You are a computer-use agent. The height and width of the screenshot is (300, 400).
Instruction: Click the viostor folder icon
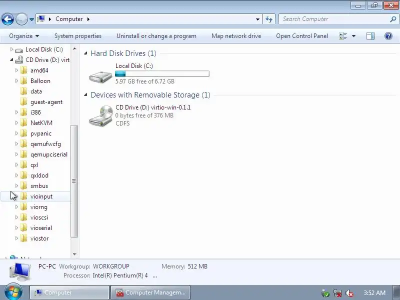tap(23, 238)
